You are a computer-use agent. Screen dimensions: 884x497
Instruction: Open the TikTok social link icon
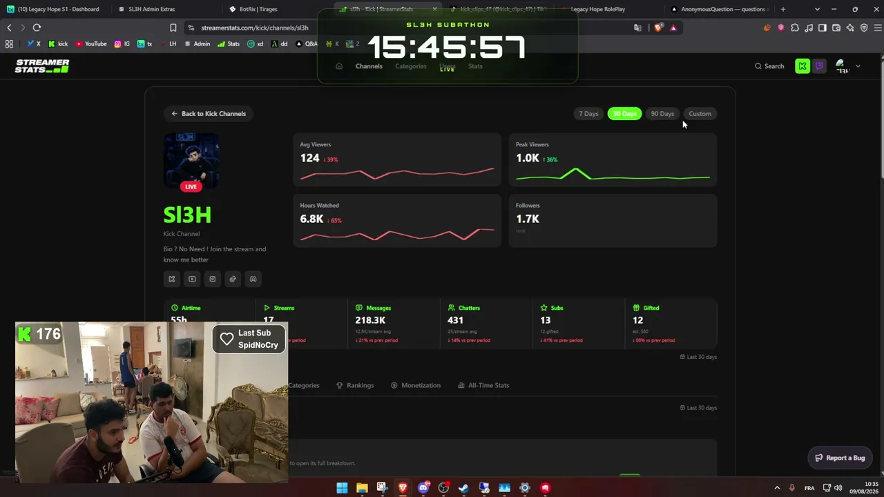click(233, 279)
